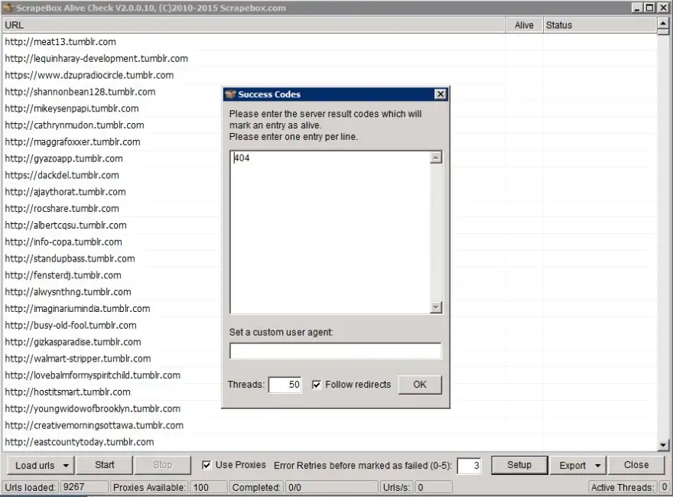
Task: Click the Status column header
Action: click(x=600, y=25)
